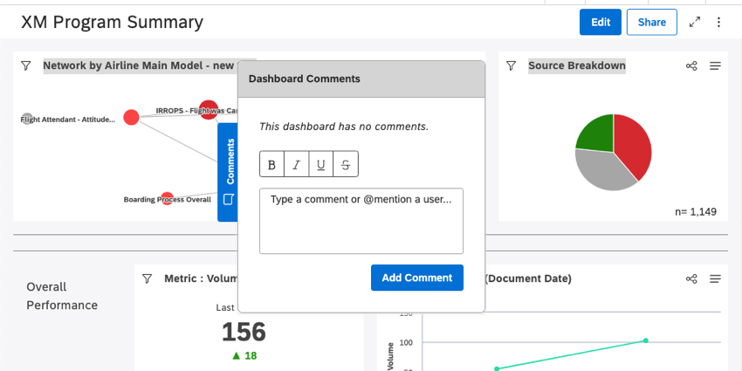Click share icon on Document Date widget
742x371 pixels.
691,278
